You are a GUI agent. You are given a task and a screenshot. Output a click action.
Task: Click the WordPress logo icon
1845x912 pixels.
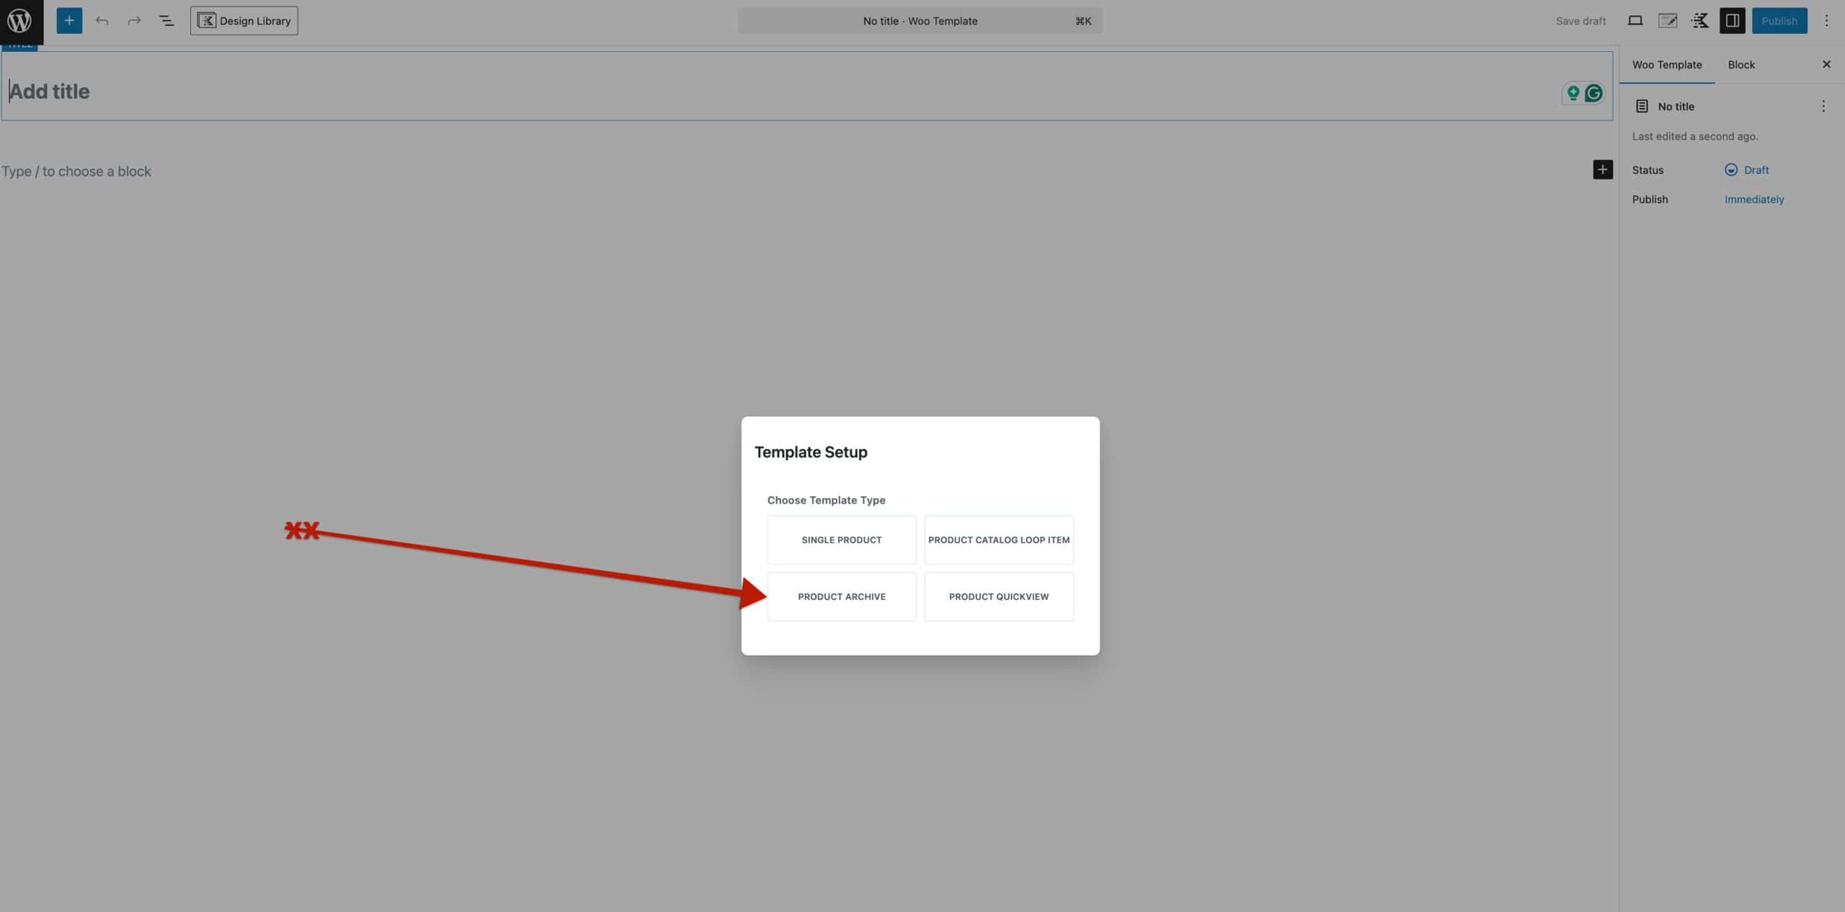(x=21, y=21)
